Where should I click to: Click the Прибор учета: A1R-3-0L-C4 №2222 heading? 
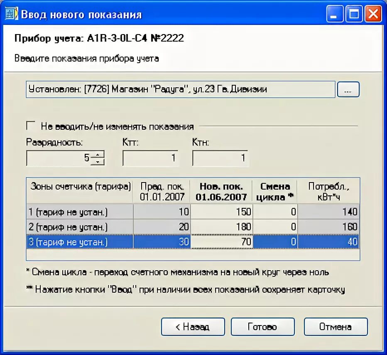pyautogui.click(x=99, y=38)
